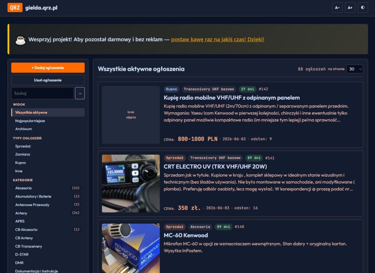Screen dimensions: 375x273
Task: Open 'Akumulatory i Baterie' category
Action: tap(48, 196)
